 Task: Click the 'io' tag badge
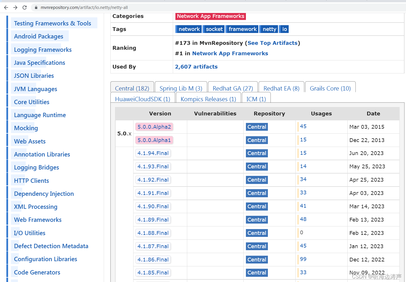coord(284,29)
